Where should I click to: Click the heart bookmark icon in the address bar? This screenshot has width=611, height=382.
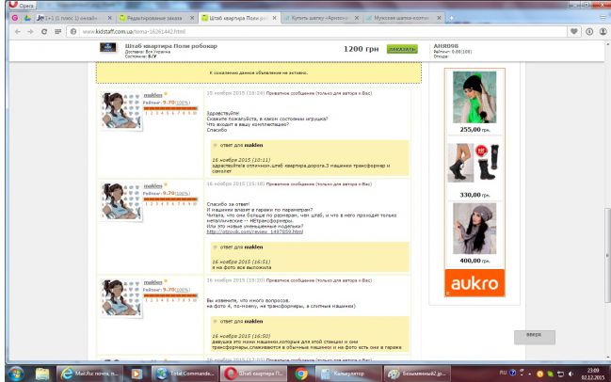click(x=573, y=31)
